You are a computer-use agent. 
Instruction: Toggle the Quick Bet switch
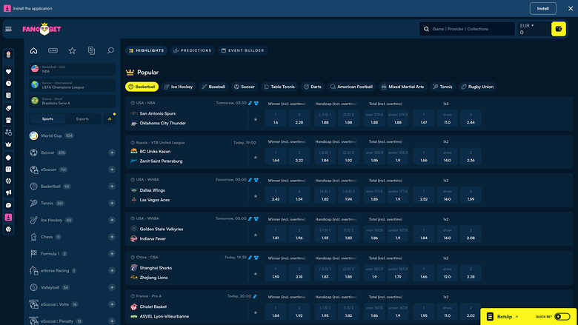pos(562,317)
